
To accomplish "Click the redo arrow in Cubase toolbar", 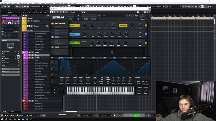I will (5, 7).
